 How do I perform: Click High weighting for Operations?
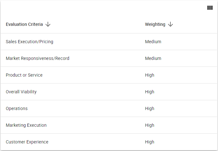[150, 108]
